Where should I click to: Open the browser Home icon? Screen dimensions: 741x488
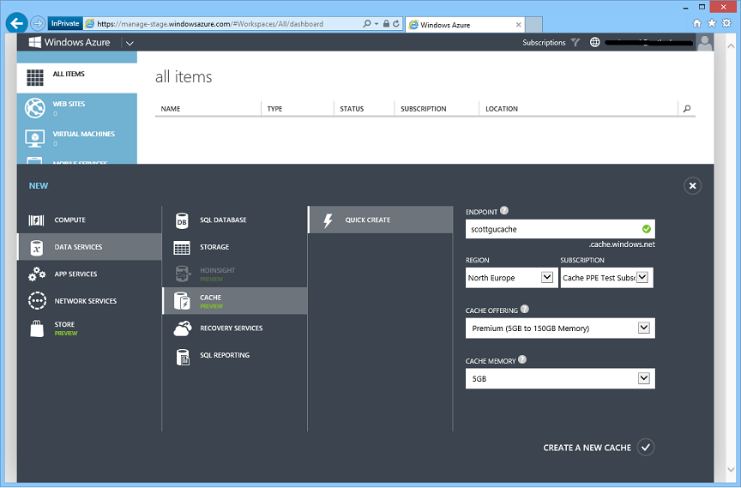click(696, 23)
